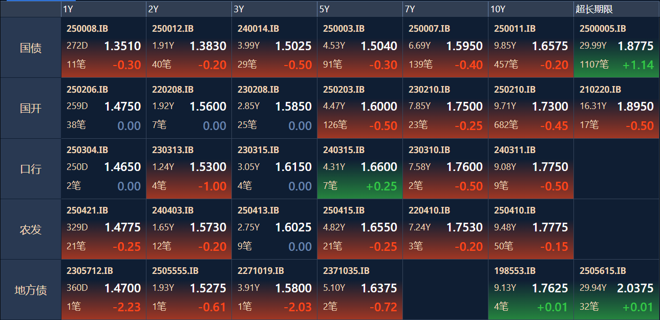660x320 pixels.
Task: Click trade count 126笔
Action: (x=335, y=125)
